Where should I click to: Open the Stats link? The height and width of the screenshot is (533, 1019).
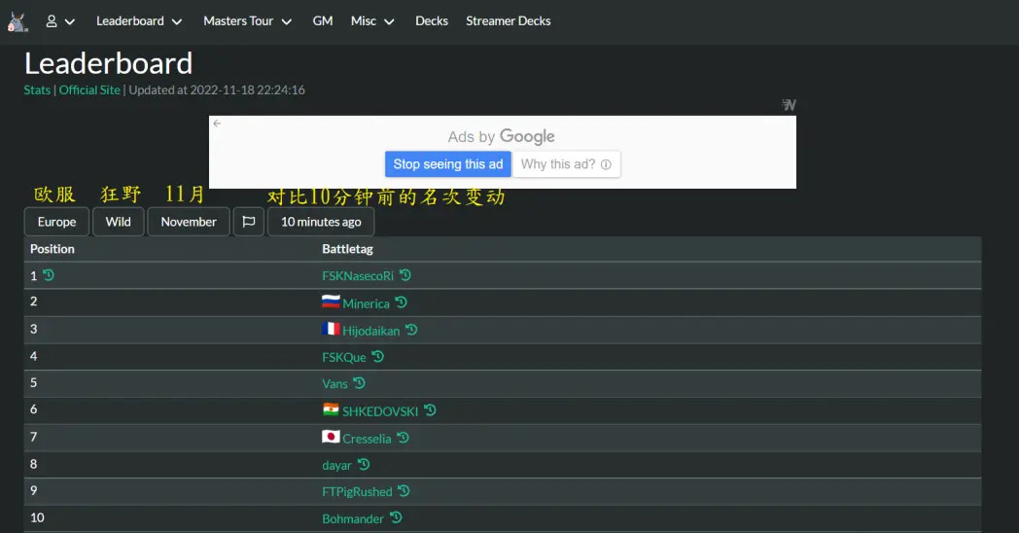point(37,90)
